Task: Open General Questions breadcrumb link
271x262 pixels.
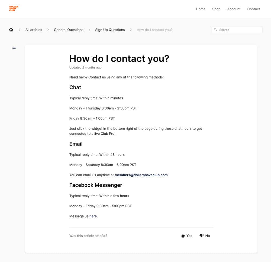Action: [x=69, y=30]
